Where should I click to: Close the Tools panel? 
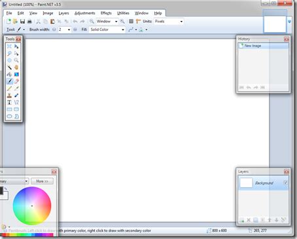pos(18,39)
